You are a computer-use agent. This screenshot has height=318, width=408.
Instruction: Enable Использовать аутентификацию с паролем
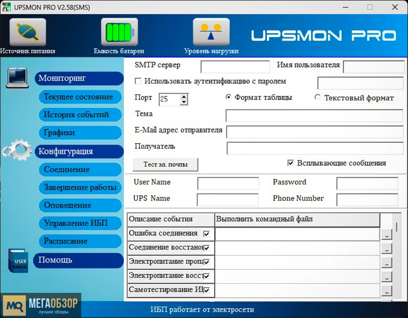pyautogui.click(x=138, y=81)
